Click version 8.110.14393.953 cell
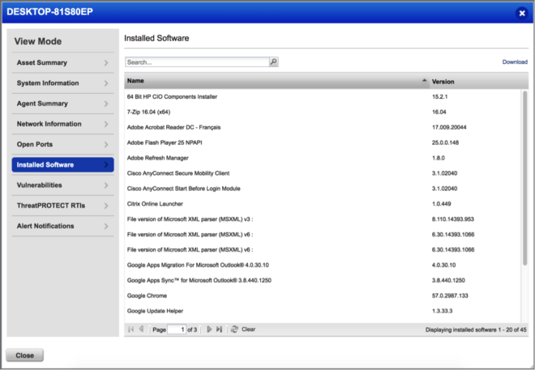535x370 pixels. pos(453,219)
